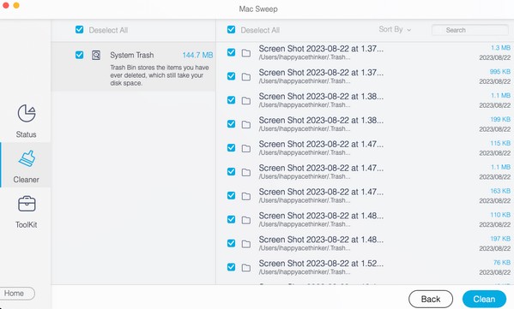This screenshot has width=514, height=309.
Task: Open the Sort By dropdown
Action: click(395, 29)
